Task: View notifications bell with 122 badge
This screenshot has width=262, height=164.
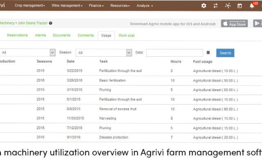Action: [x=252, y=6]
